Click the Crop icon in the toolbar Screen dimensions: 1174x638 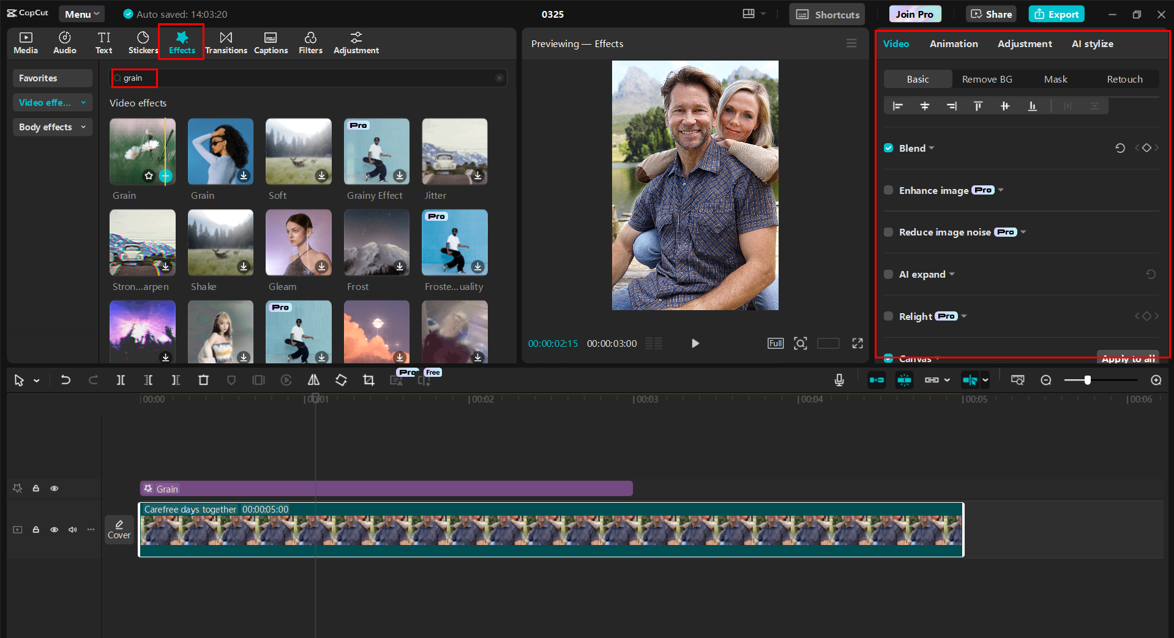click(x=368, y=380)
